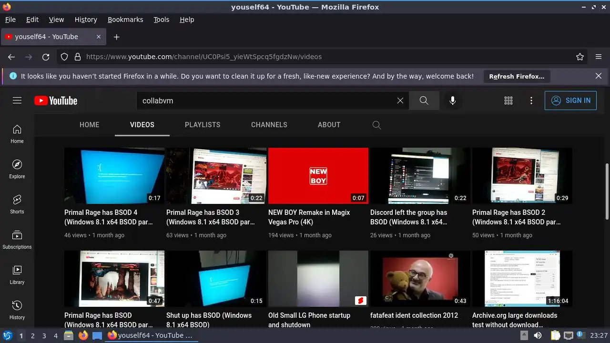Search within the channel using magnifier

[x=376, y=125]
